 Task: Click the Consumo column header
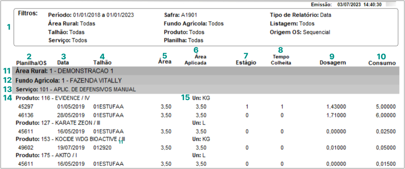coord(381,63)
